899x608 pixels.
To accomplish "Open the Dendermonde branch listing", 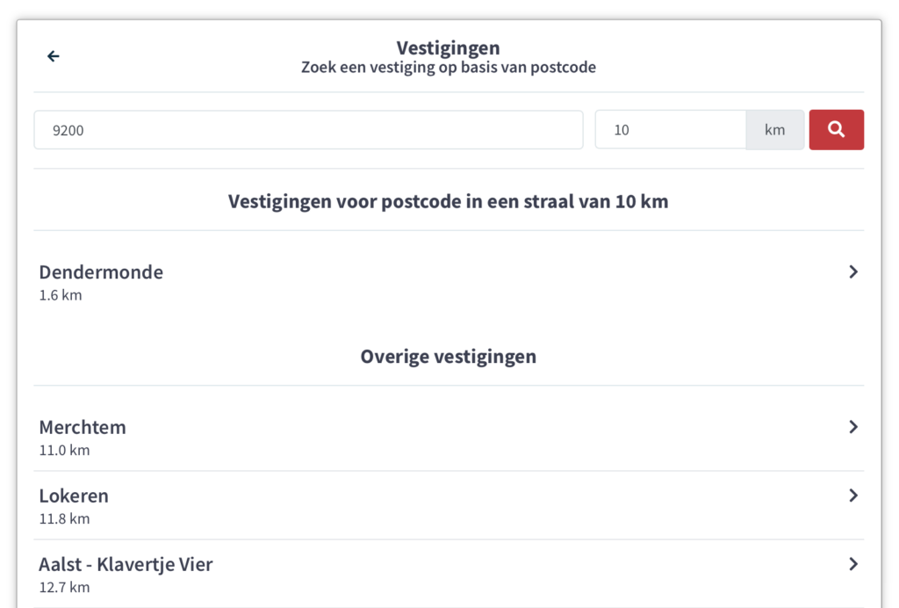I will 101,272.
